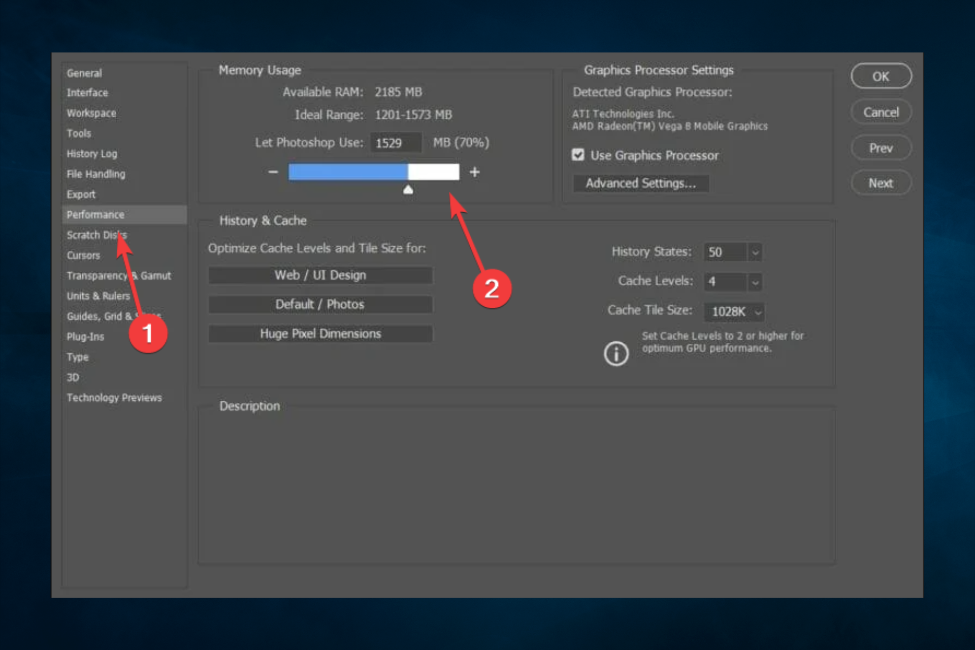This screenshot has height=650, width=975.
Task: Go to the Next preferences page
Action: [881, 183]
